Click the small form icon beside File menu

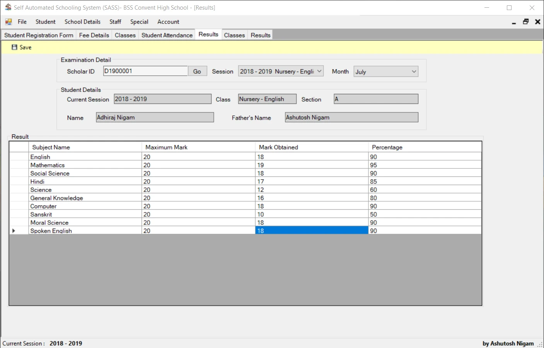point(8,22)
